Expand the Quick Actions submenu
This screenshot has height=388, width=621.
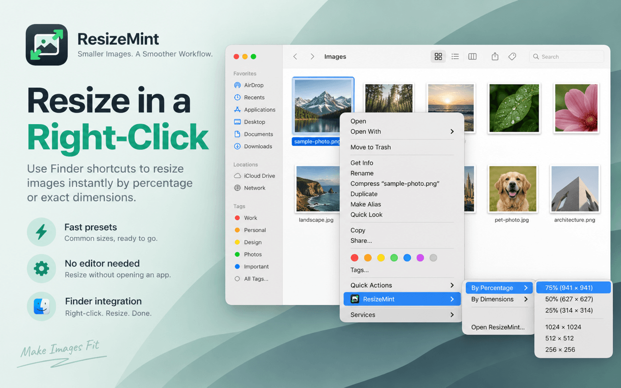(402, 285)
